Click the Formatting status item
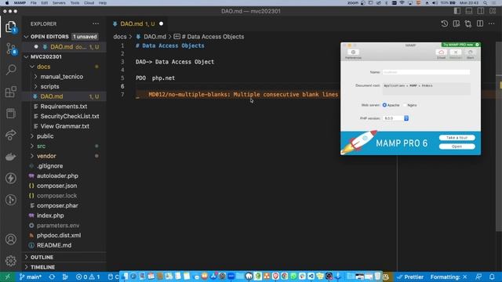 coord(449,277)
